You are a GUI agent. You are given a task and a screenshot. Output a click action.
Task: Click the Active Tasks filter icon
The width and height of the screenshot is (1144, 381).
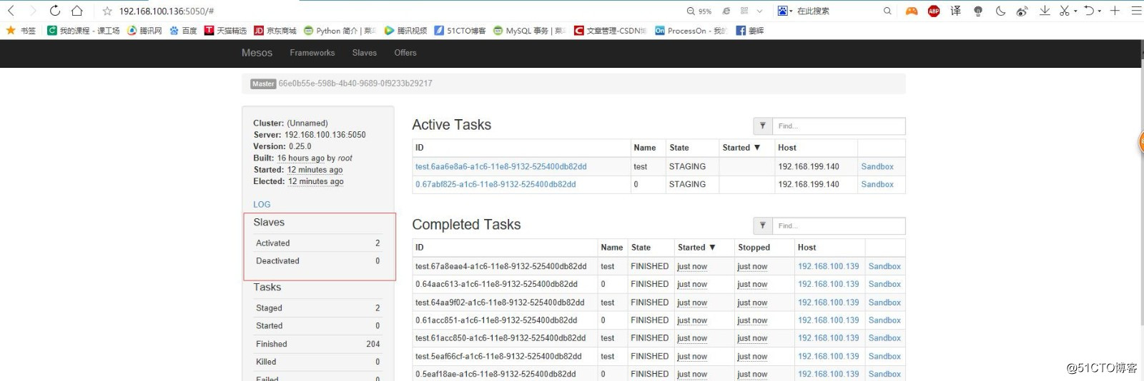(x=762, y=126)
